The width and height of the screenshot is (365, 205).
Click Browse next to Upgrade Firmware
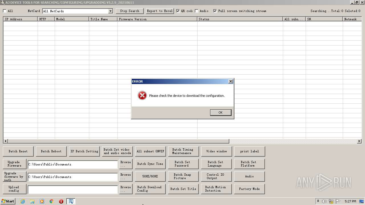pos(126,164)
